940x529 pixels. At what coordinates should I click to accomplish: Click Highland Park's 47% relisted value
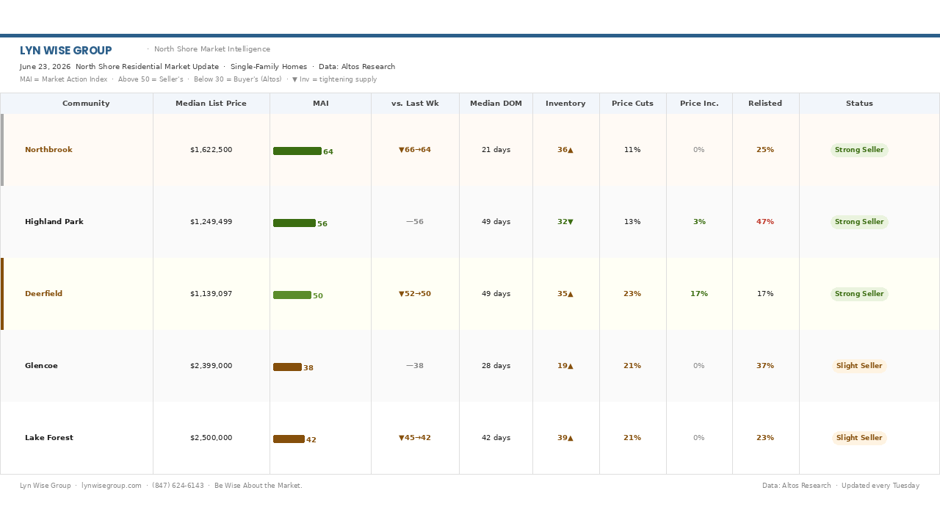765,222
